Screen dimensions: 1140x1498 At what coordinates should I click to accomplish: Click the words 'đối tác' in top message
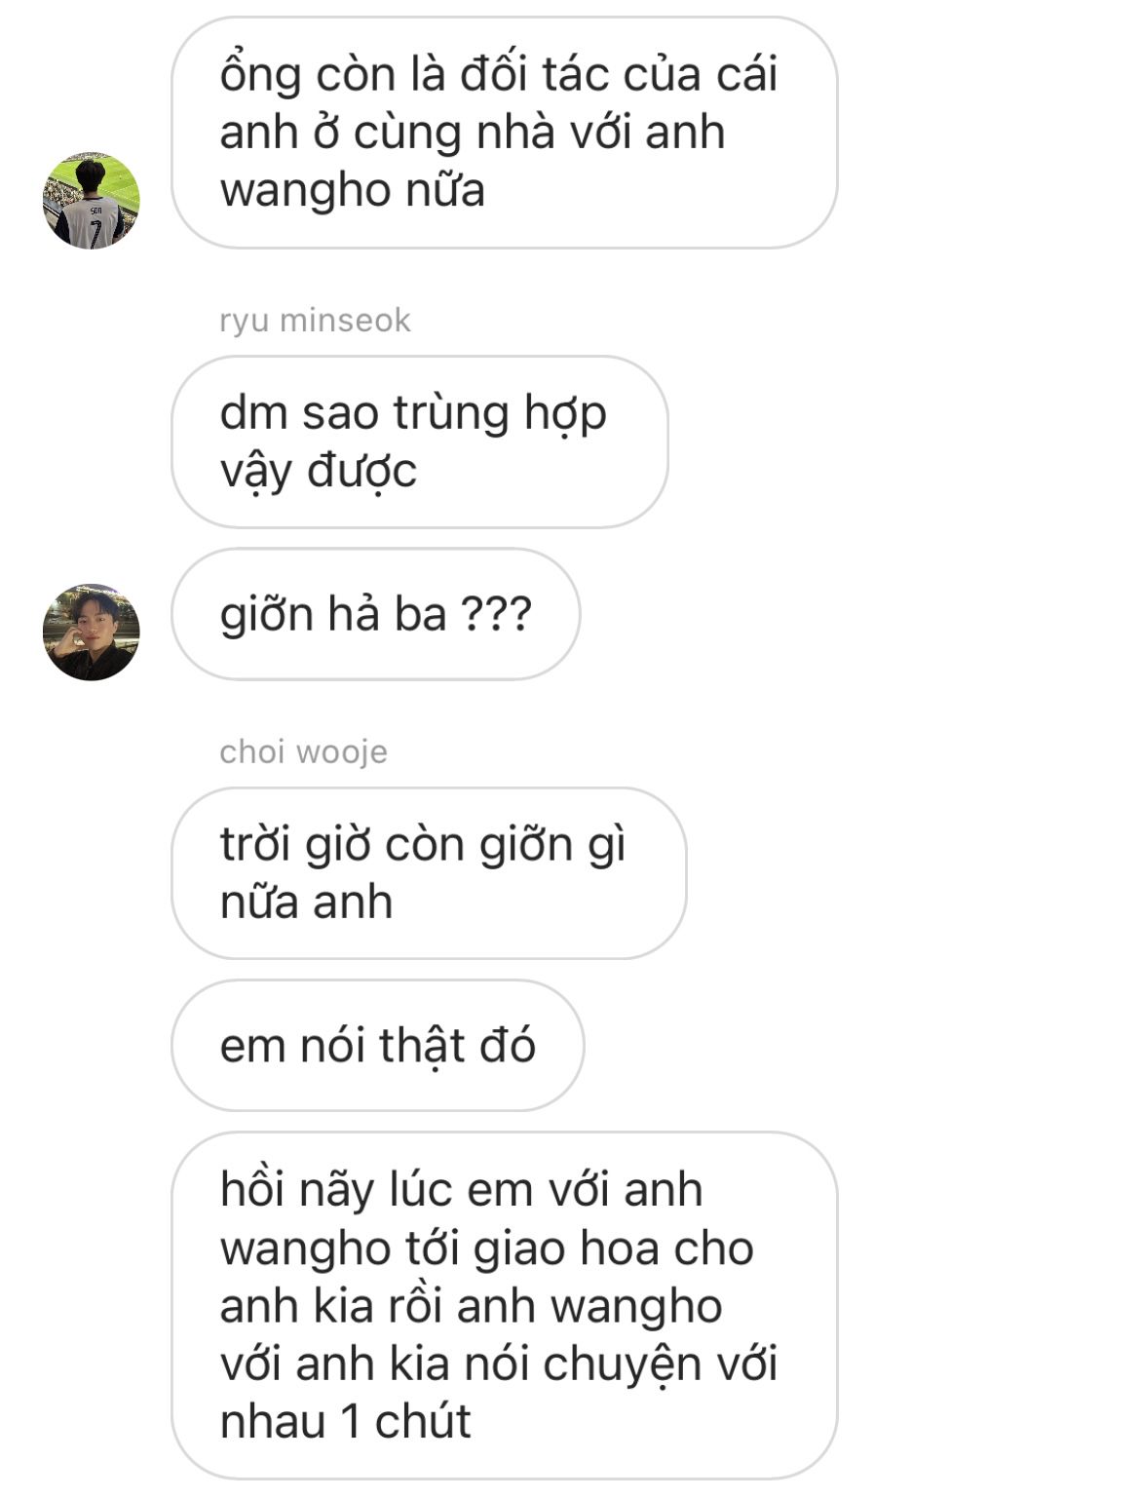tap(532, 74)
